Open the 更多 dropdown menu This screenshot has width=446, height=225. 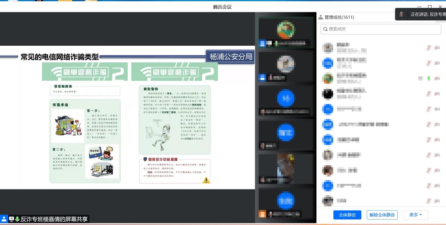(x=415, y=215)
